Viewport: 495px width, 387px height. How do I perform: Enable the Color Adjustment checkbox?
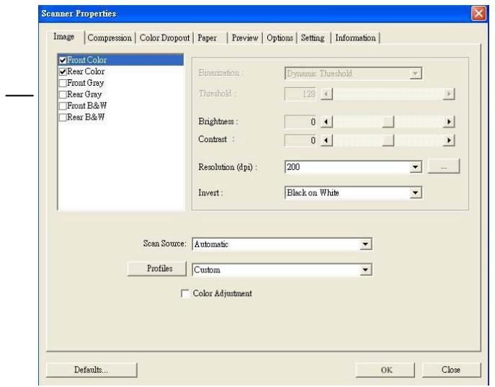(185, 293)
